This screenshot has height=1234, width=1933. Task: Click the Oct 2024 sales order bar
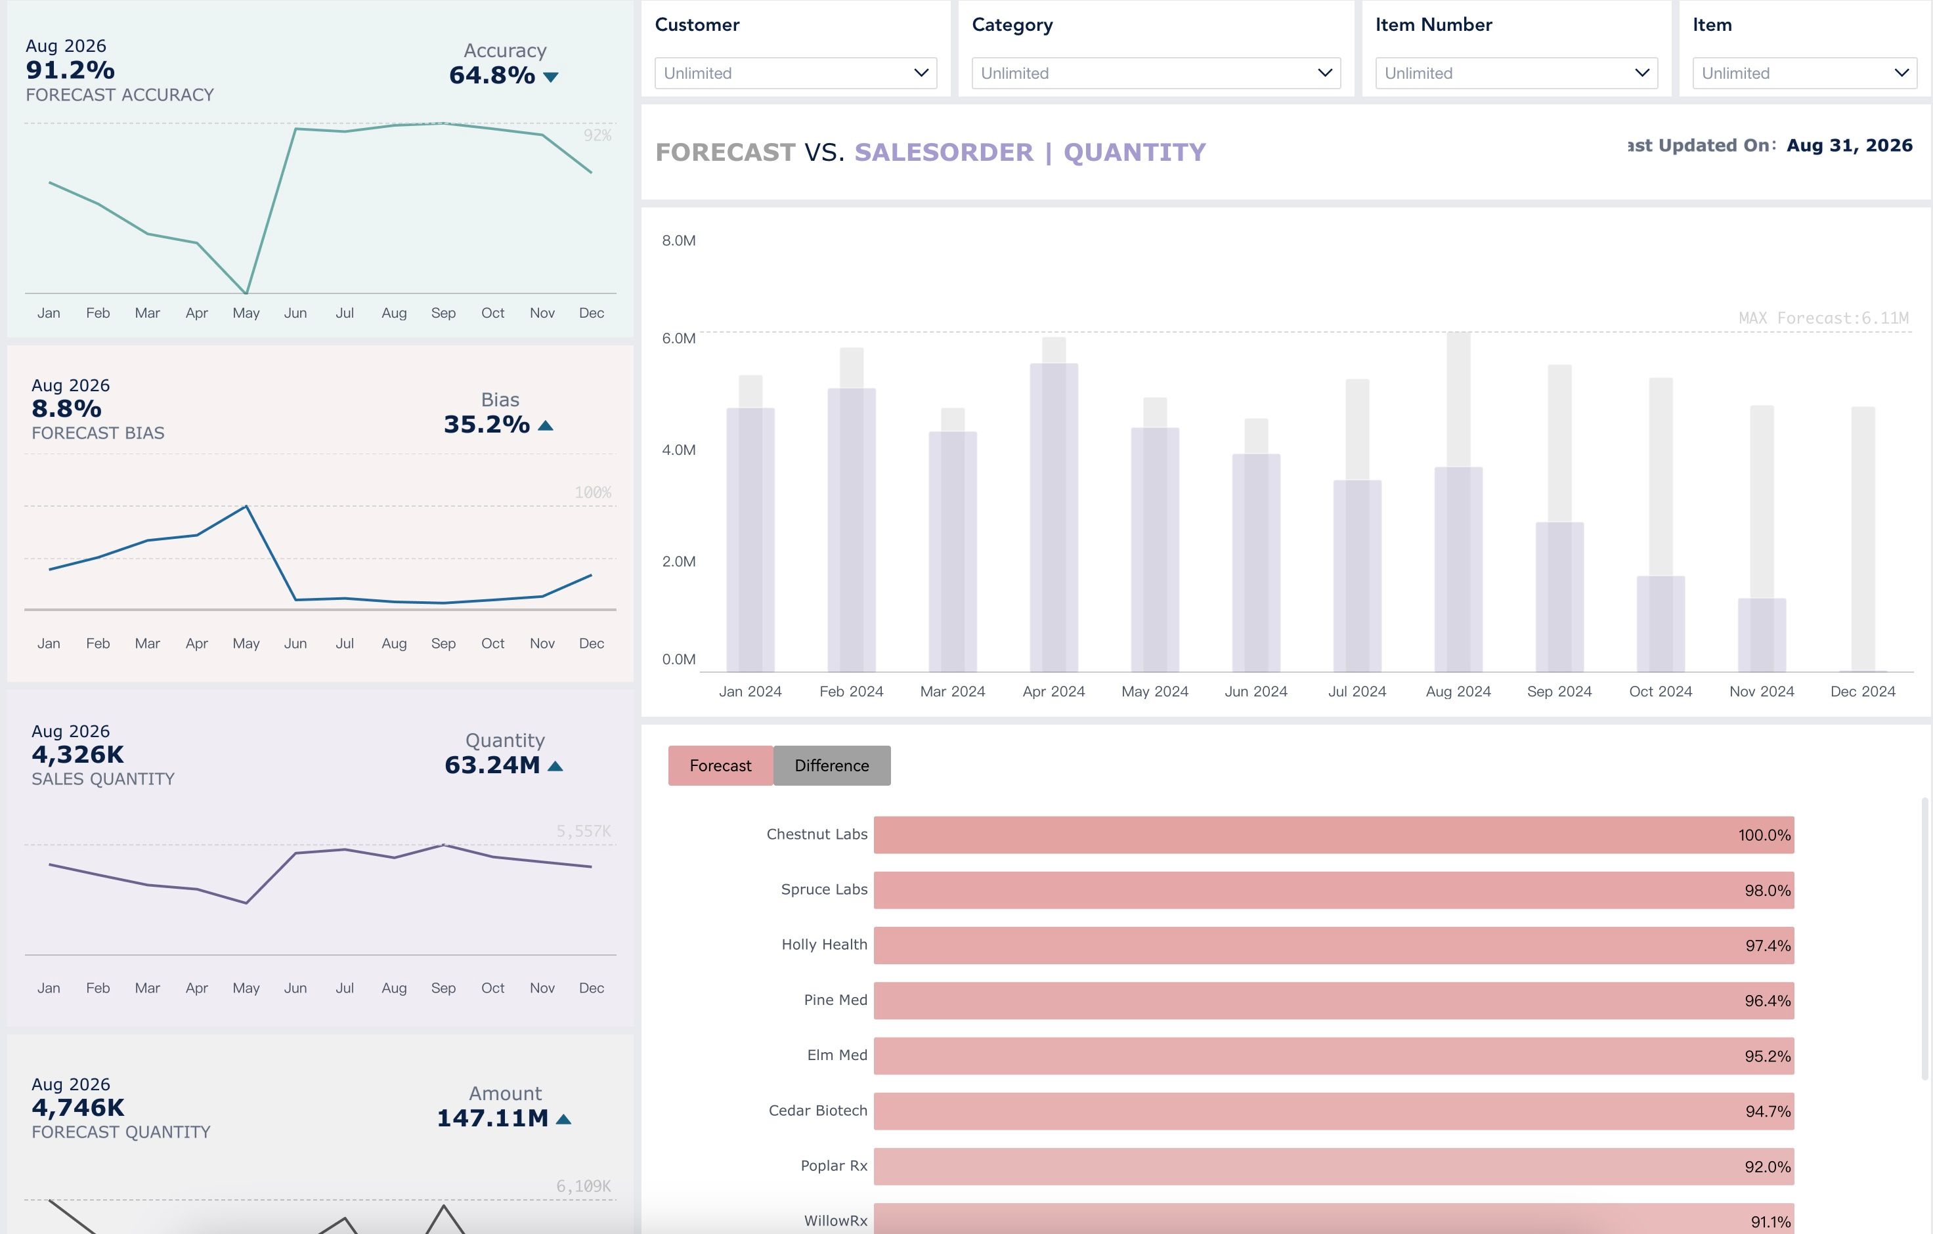pyautogui.click(x=1661, y=624)
